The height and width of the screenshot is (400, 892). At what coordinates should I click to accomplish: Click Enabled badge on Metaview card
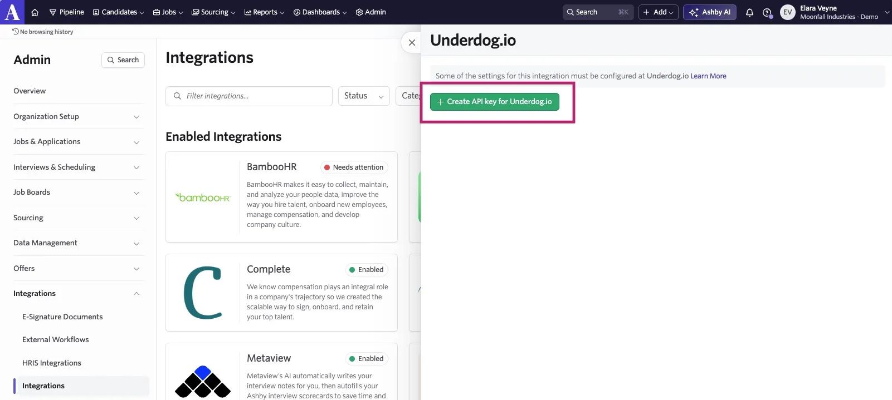point(366,359)
